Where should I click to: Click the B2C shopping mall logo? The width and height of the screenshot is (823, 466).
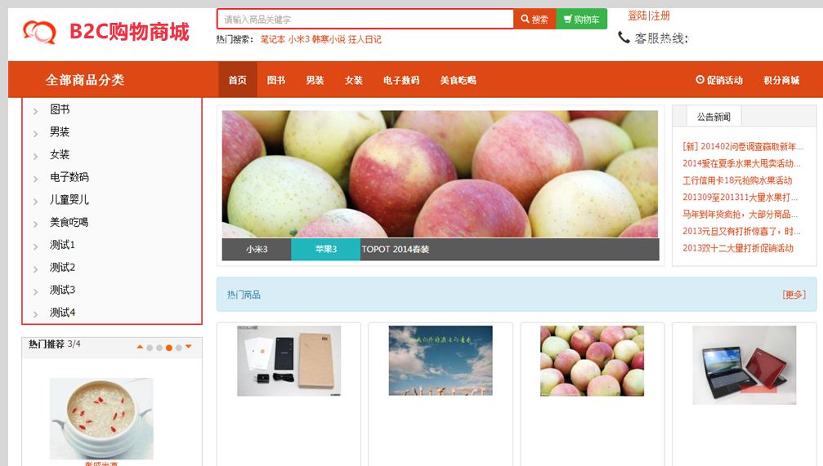point(105,32)
